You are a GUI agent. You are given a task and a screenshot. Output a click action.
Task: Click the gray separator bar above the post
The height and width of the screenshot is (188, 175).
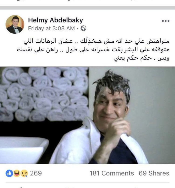pyautogui.click(x=87, y=7)
